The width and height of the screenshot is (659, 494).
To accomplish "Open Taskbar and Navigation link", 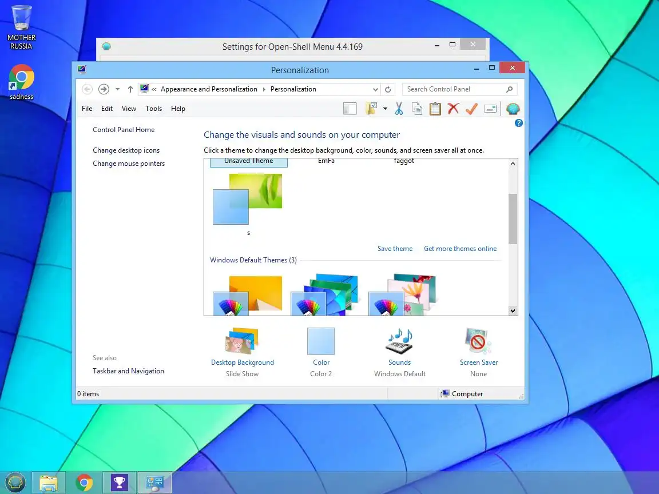I will coord(128,371).
